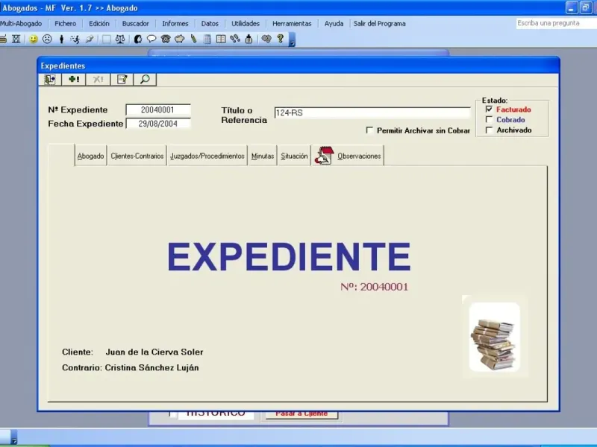Viewport: 597px width, 447px height.
Task: Click the handshake toolbar icon
Action: pyautogui.click(x=266, y=39)
